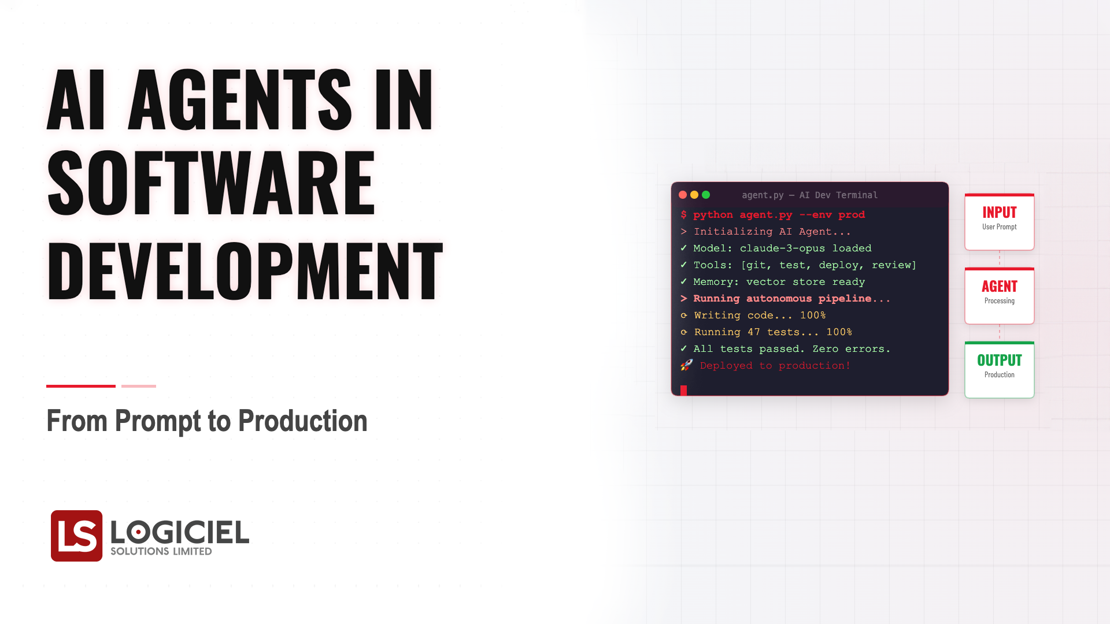The height and width of the screenshot is (624, 1110).
Task: Click the subtitle 'From Prompt to Production'
Action: (207, 421)
